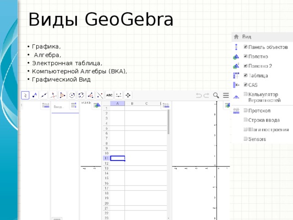Select spreadsheet row 1 header
Screen dimensions: 293x220
[x=107, y=108]
